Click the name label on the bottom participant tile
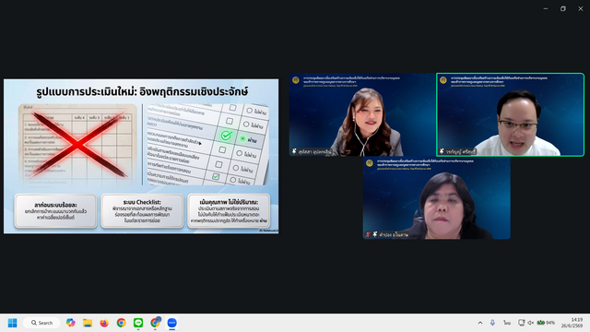590x332 pixels. [x=394, y=234]
